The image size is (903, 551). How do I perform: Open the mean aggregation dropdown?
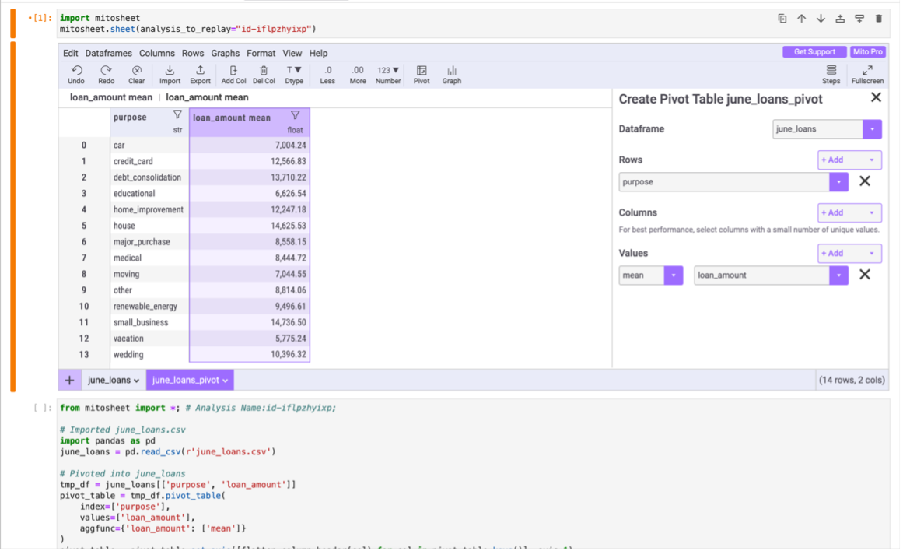673,275
